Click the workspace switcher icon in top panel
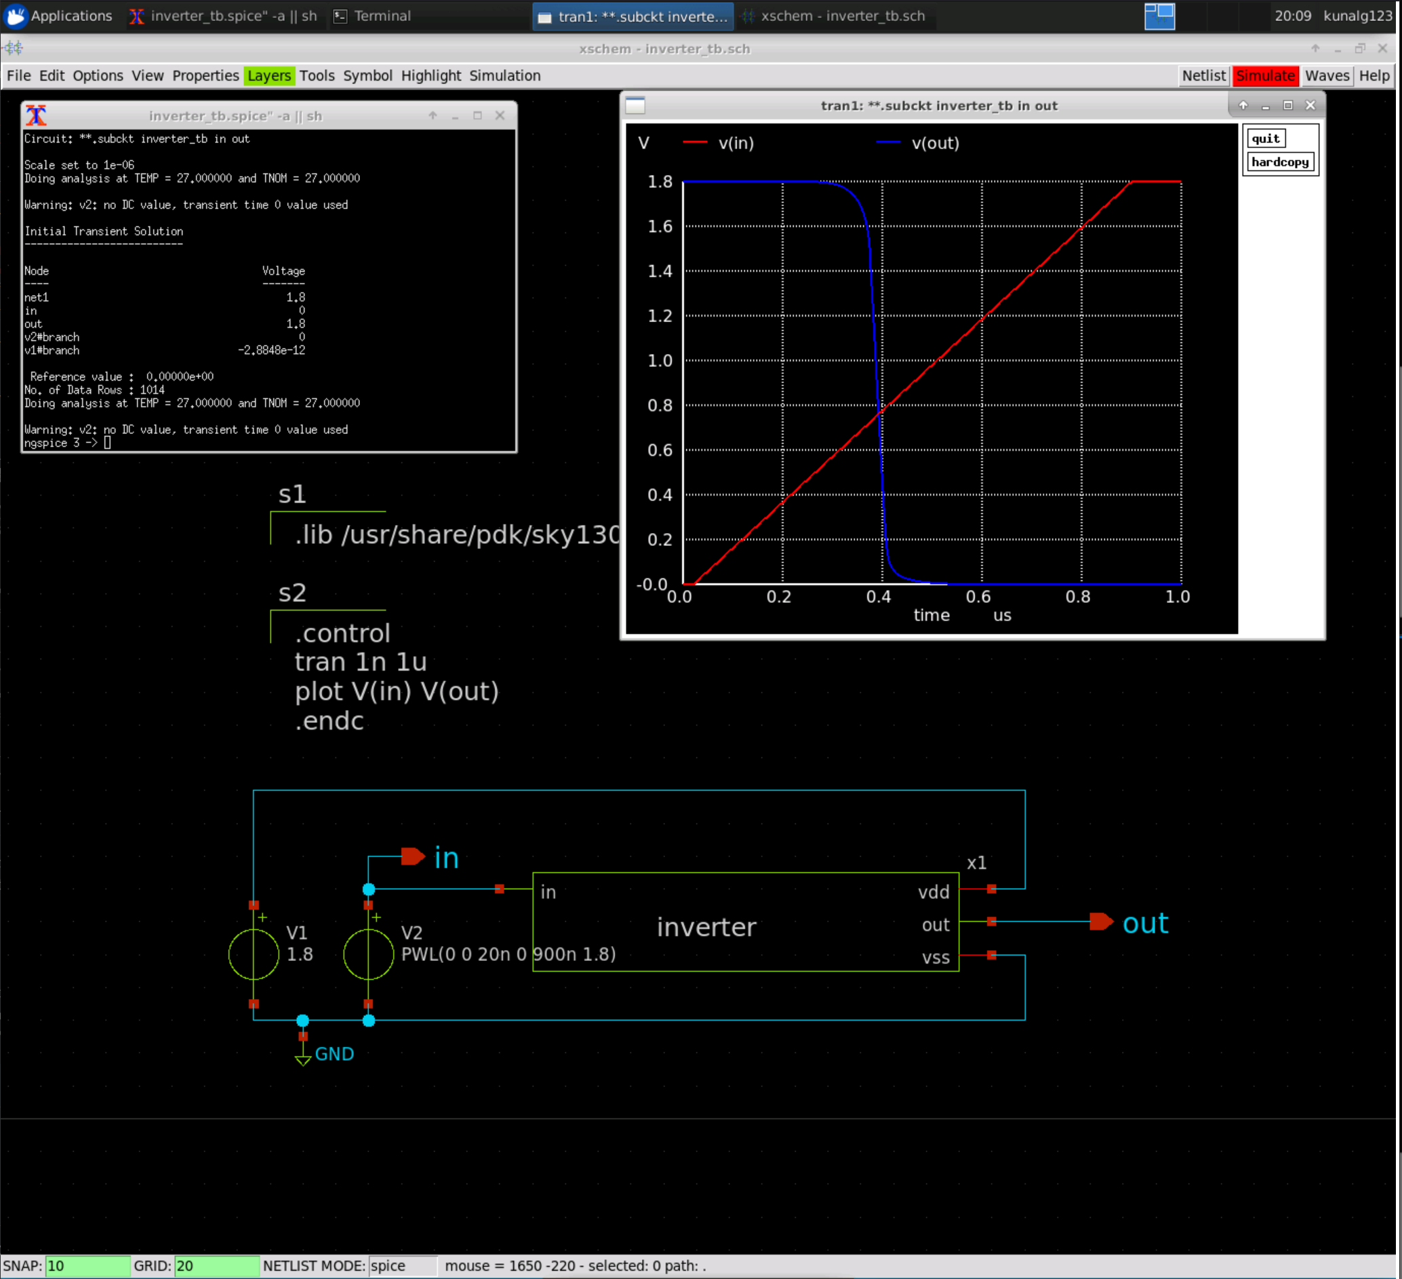The height and width of the screenshot is (1279, 1402). [1159, 16]
